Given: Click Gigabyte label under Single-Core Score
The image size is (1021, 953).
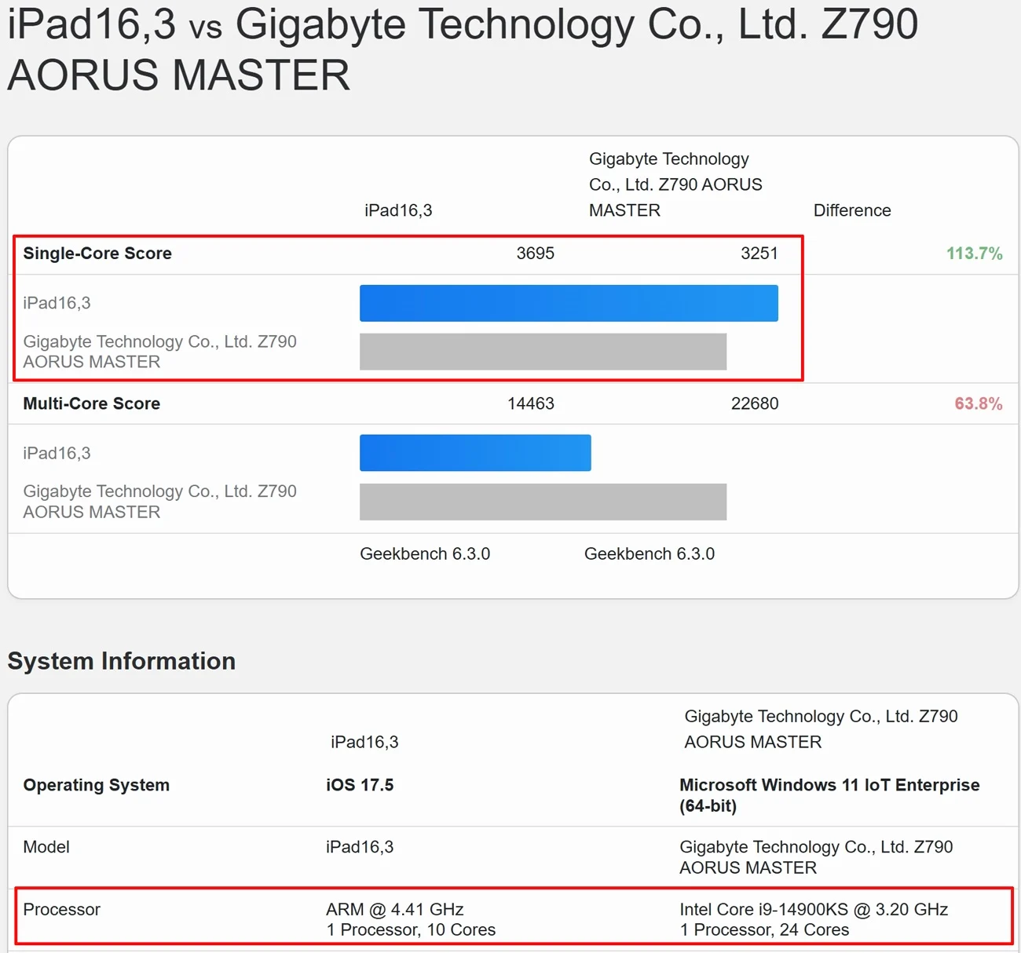Looking at the screenshot, I should pyautogui.click(x=160, y=352).
